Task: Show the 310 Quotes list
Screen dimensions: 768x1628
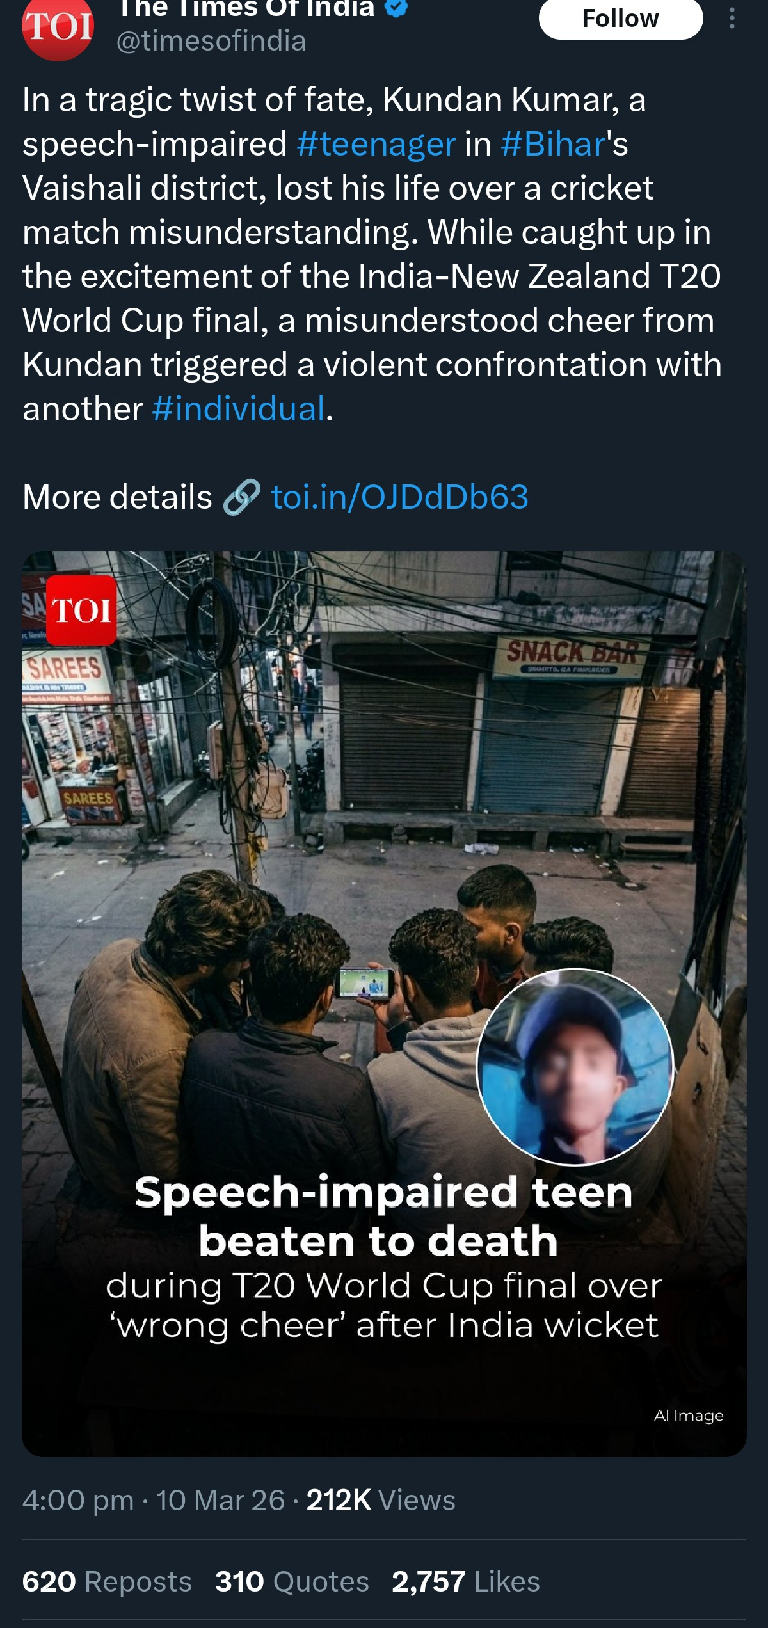Action: (292, 1582)
